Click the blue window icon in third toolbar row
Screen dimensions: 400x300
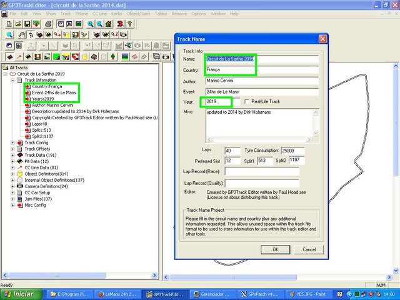tap(9, 46)
